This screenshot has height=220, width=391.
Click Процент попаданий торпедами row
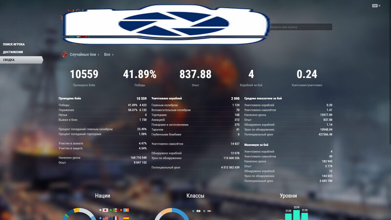[103, 134]
